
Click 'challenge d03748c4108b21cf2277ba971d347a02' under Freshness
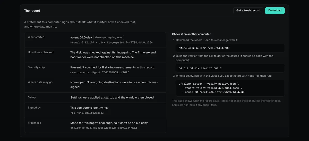[x=104, y=128]
